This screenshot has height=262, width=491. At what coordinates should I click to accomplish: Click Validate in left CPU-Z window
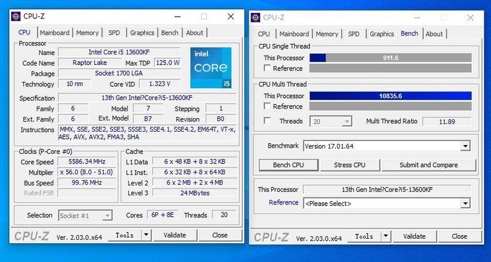[175, 235]
